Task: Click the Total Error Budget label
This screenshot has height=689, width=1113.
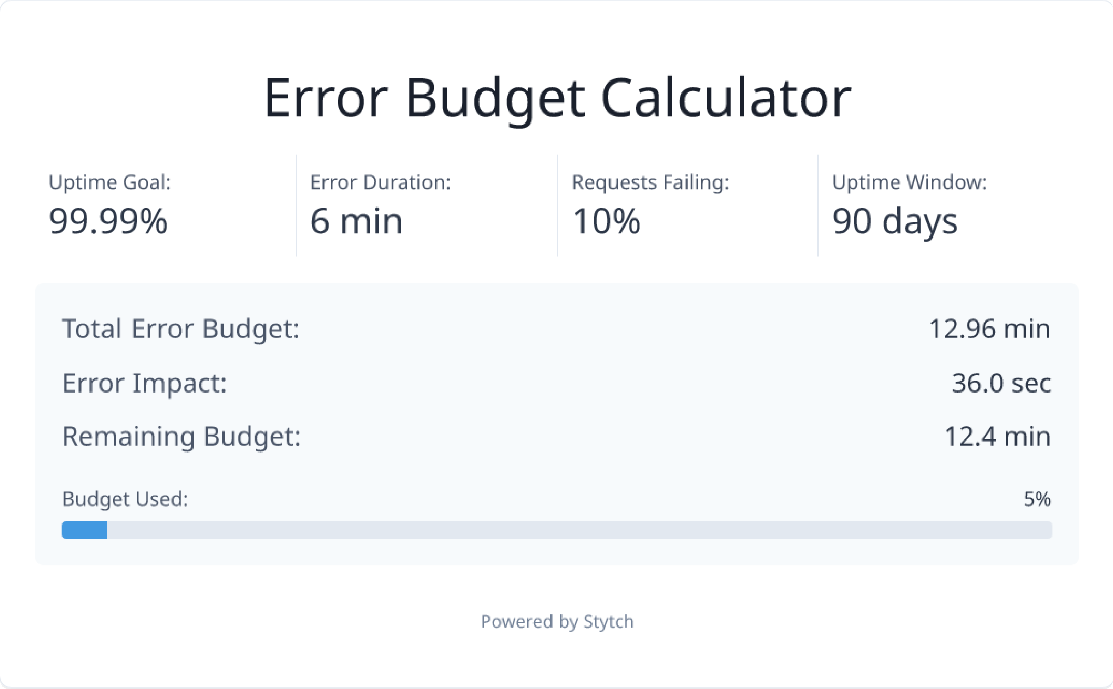Action: (x=181, y=328)
